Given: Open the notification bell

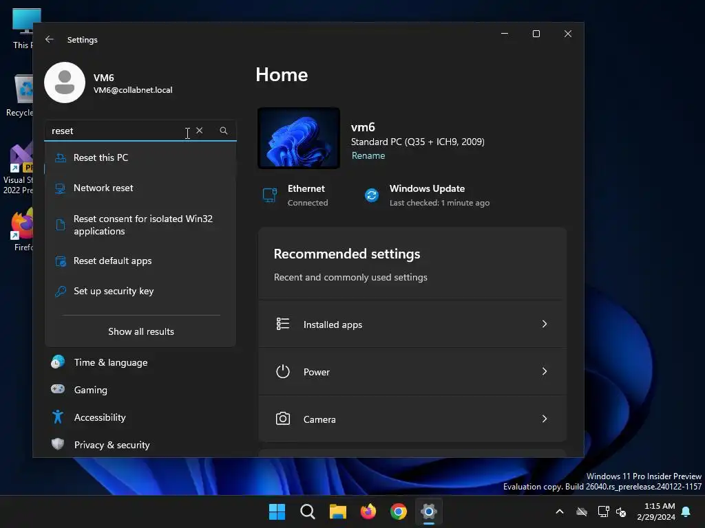Looking at the screenshot, I should coord(686,511).
